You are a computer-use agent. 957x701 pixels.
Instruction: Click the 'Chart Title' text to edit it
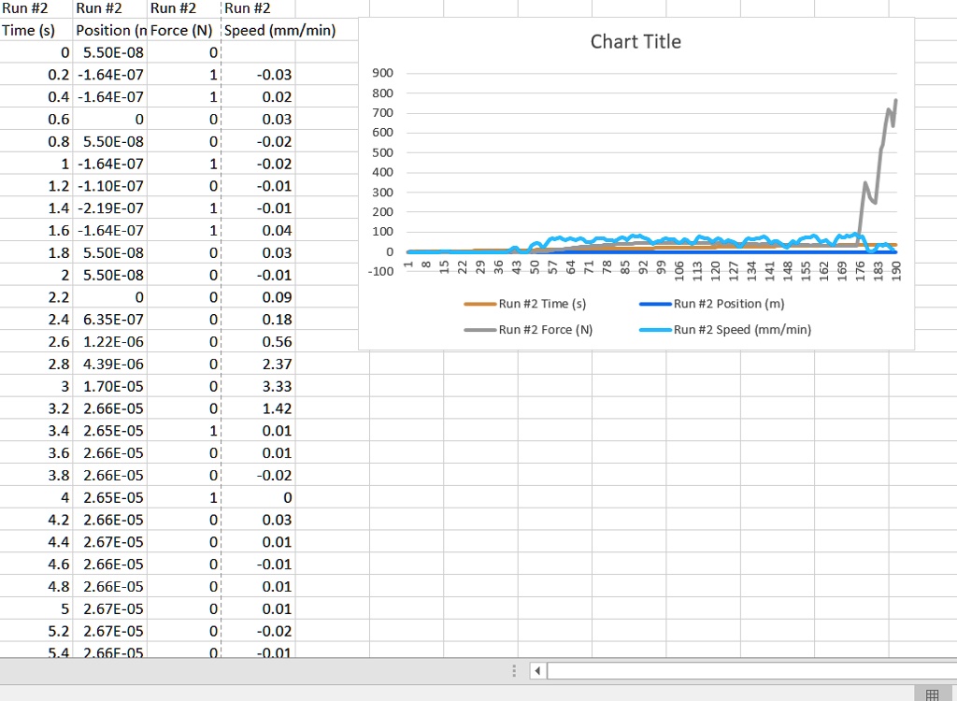tap(636, 41)
